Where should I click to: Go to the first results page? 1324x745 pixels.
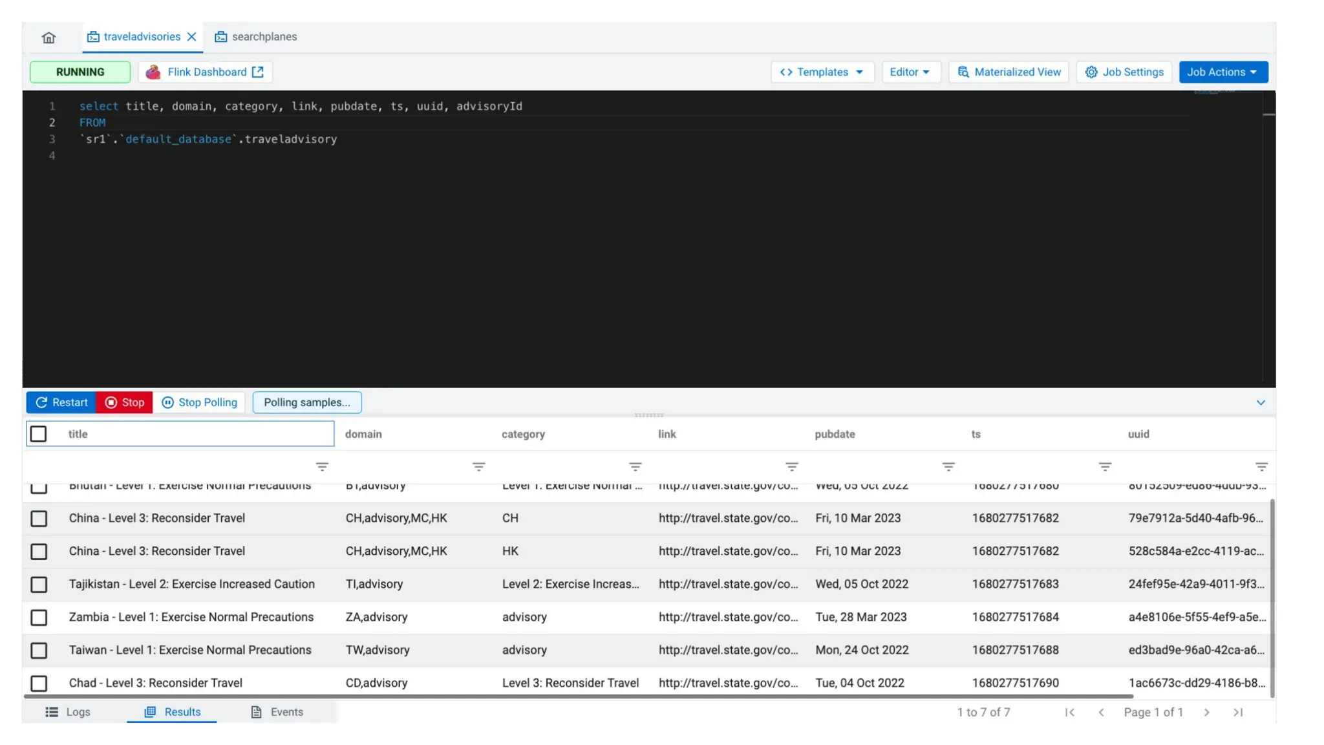[x=1070, y=712]
